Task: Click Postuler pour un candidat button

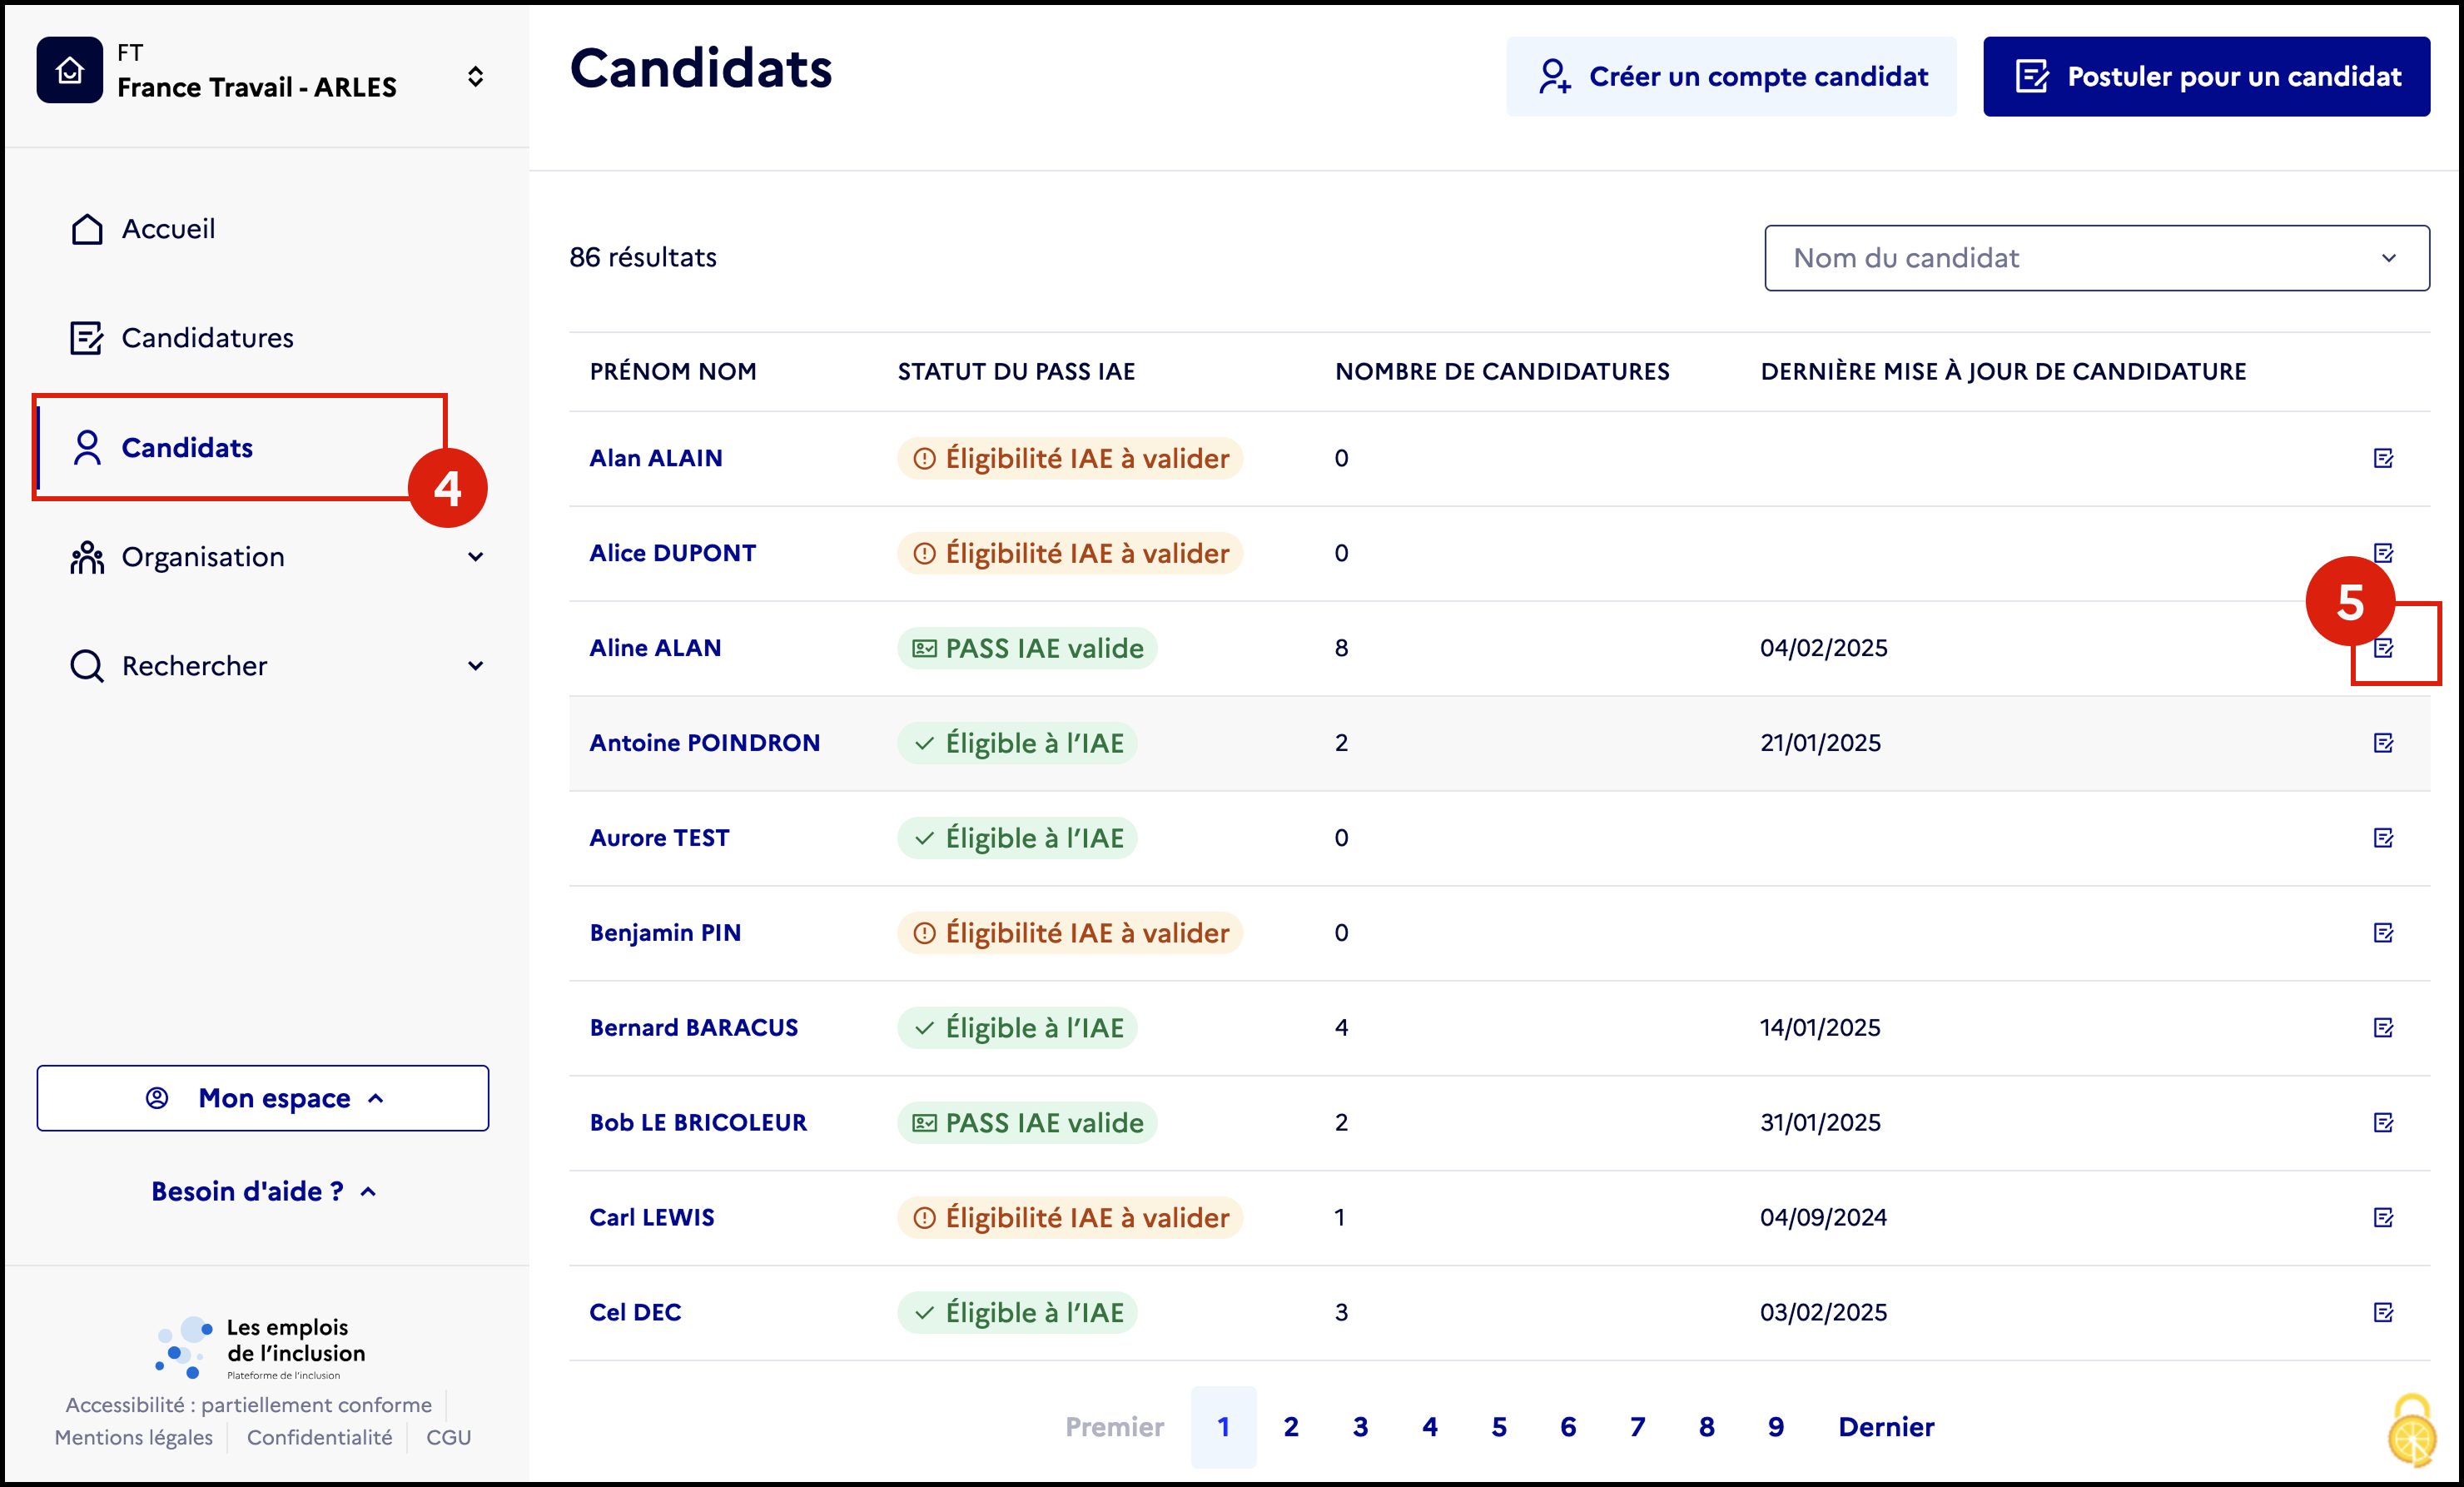Action: [x=2206, y=77]
